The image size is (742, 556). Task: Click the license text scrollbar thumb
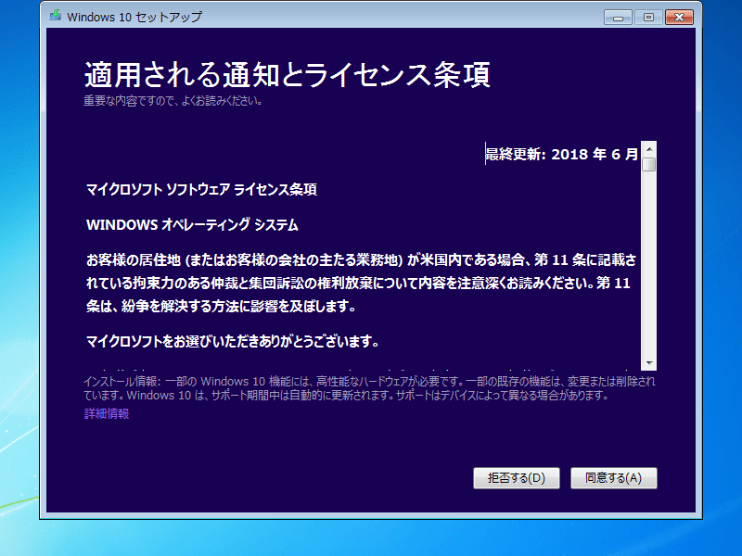pos(649,165)
